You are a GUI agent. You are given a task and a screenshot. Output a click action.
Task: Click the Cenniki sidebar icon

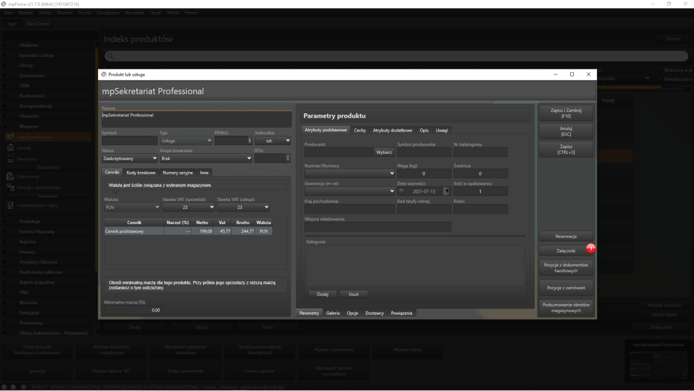point(10,148)
